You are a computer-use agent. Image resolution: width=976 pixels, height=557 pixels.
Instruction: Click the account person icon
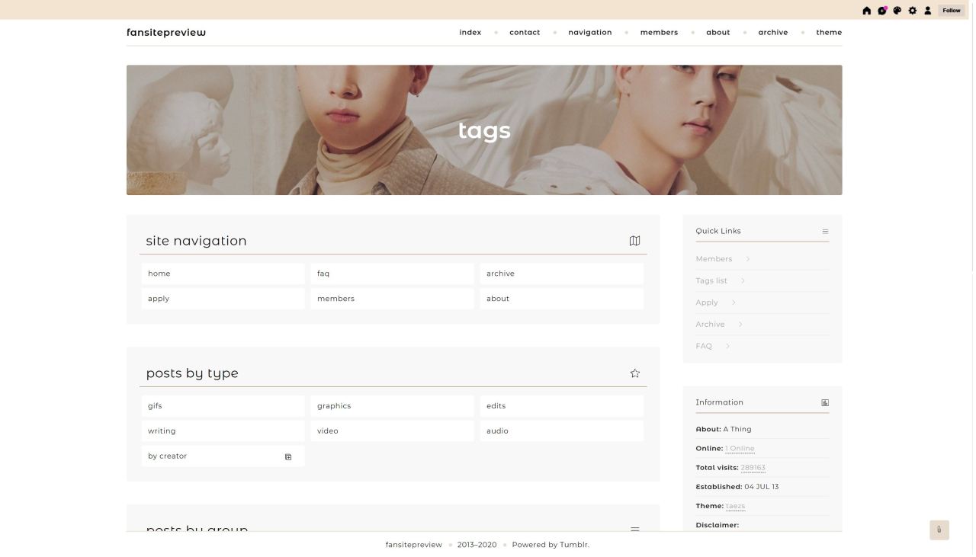point(928,11)
